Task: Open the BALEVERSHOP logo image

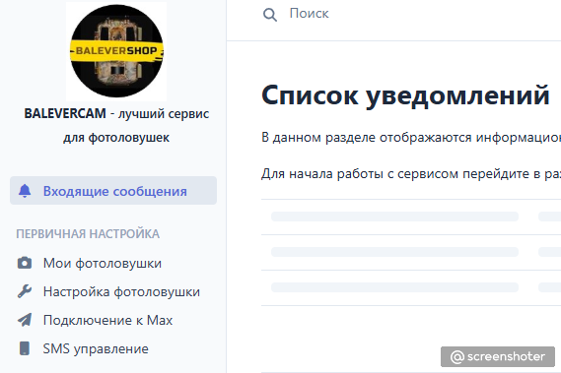Action: coord(116,51)
